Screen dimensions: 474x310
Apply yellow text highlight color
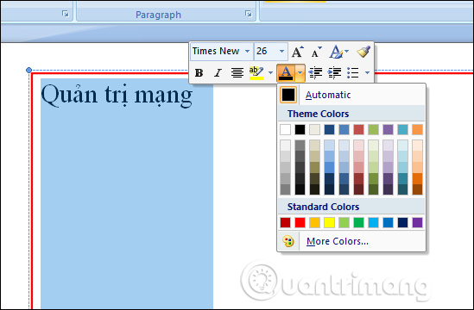[x=256, y=72]
